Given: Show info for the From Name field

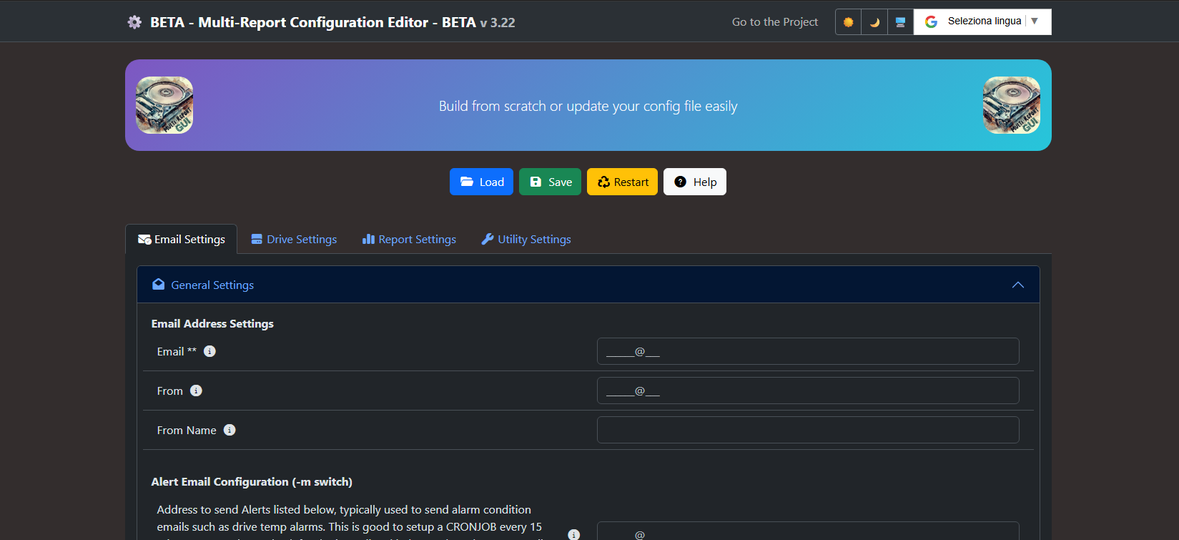Looking at the screenshot, I should click(230, 430).
